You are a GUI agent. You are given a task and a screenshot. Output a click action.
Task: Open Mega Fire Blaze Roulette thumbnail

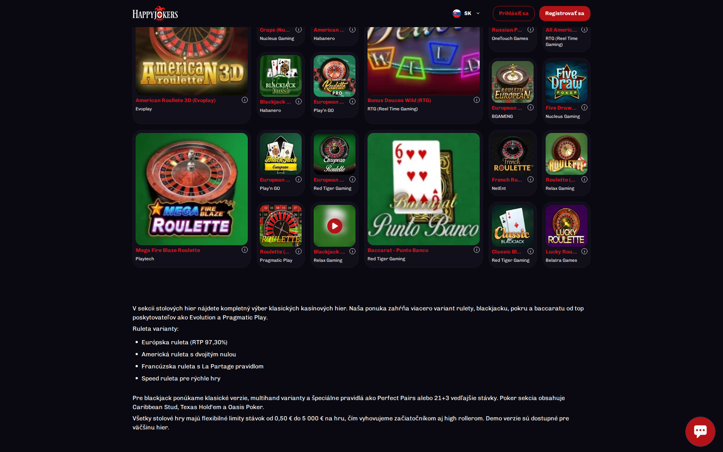(192, 189)
